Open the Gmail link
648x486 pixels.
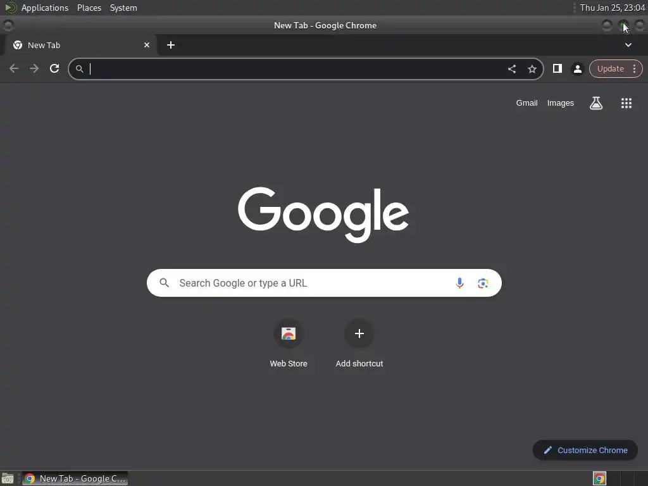coord(526,103)
